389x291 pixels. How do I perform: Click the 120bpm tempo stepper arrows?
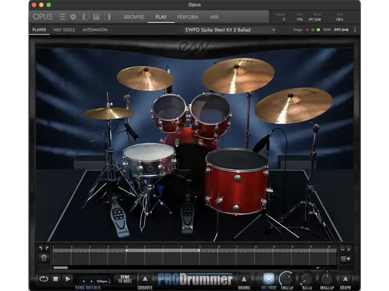click(x=110, y=281)
